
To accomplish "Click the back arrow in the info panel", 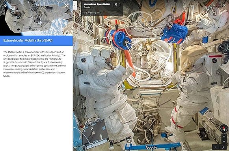I will 6,5.
